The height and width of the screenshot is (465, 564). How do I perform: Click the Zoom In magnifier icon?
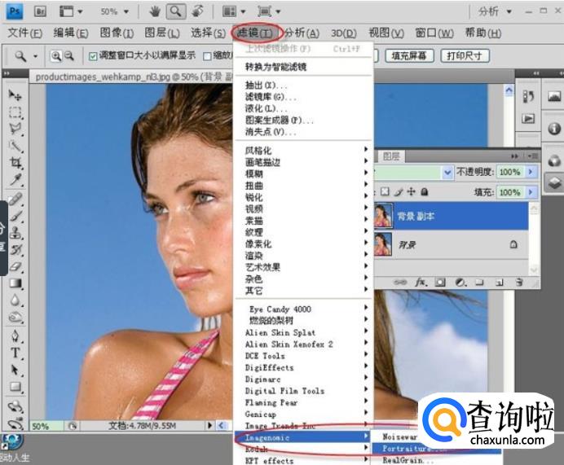[55, 56]
